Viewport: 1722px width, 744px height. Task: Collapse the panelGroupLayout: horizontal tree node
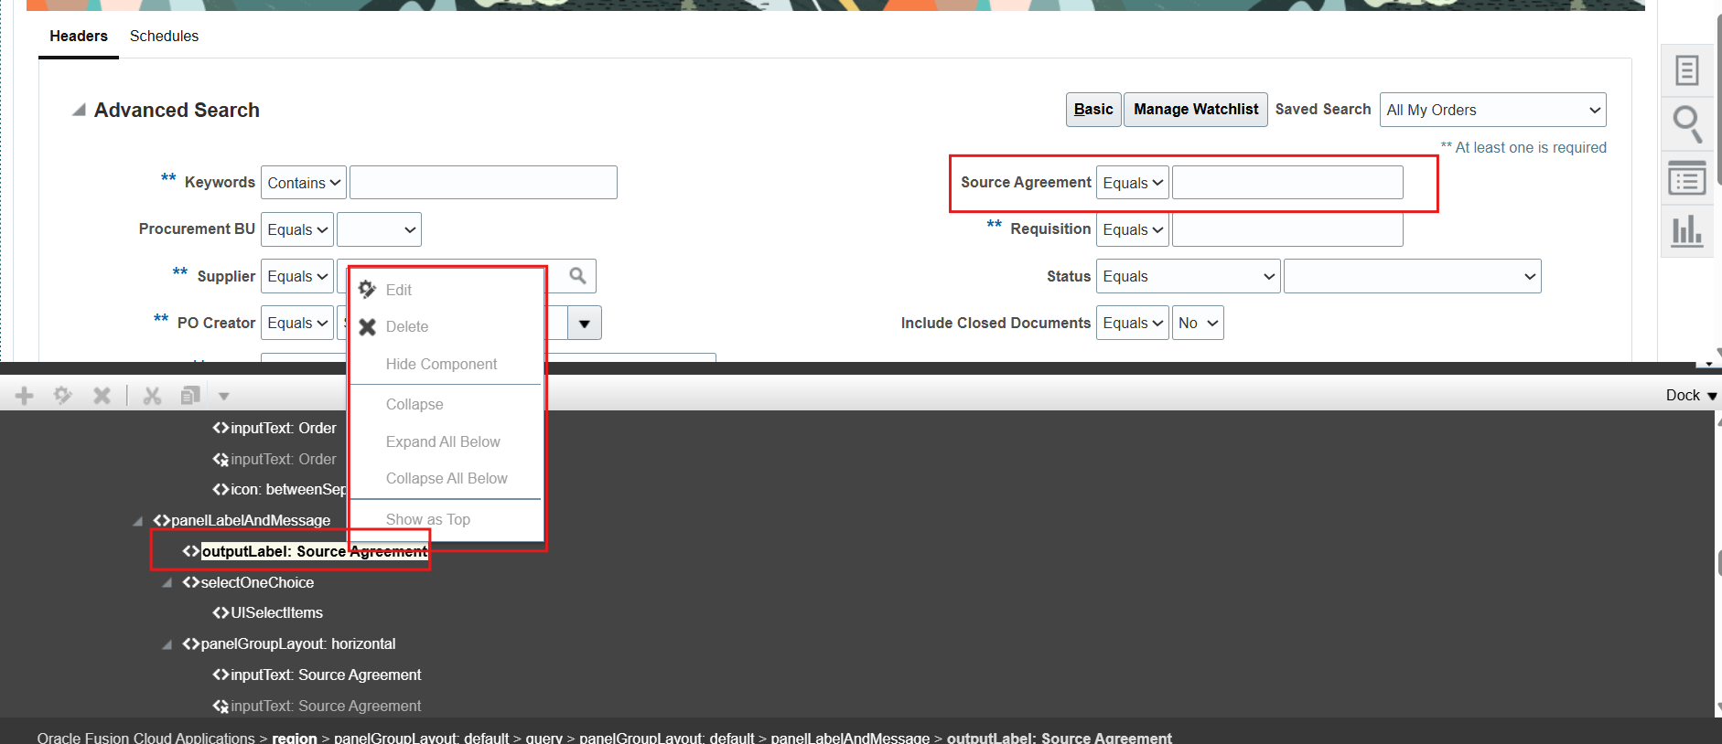(167, 644)
